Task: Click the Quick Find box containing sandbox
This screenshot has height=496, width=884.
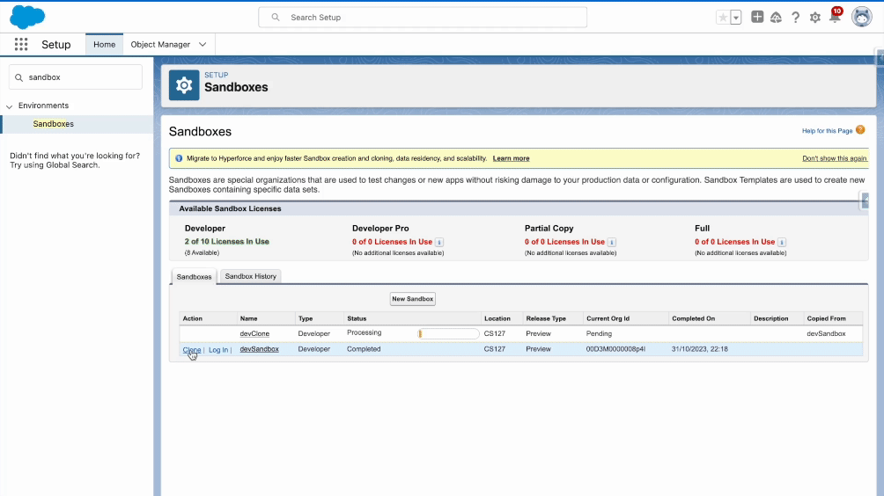Action: [x=76, y=77]
